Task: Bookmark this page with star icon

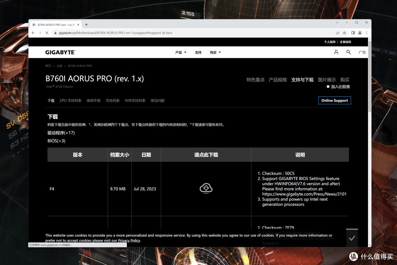Action: pos(344,33)
